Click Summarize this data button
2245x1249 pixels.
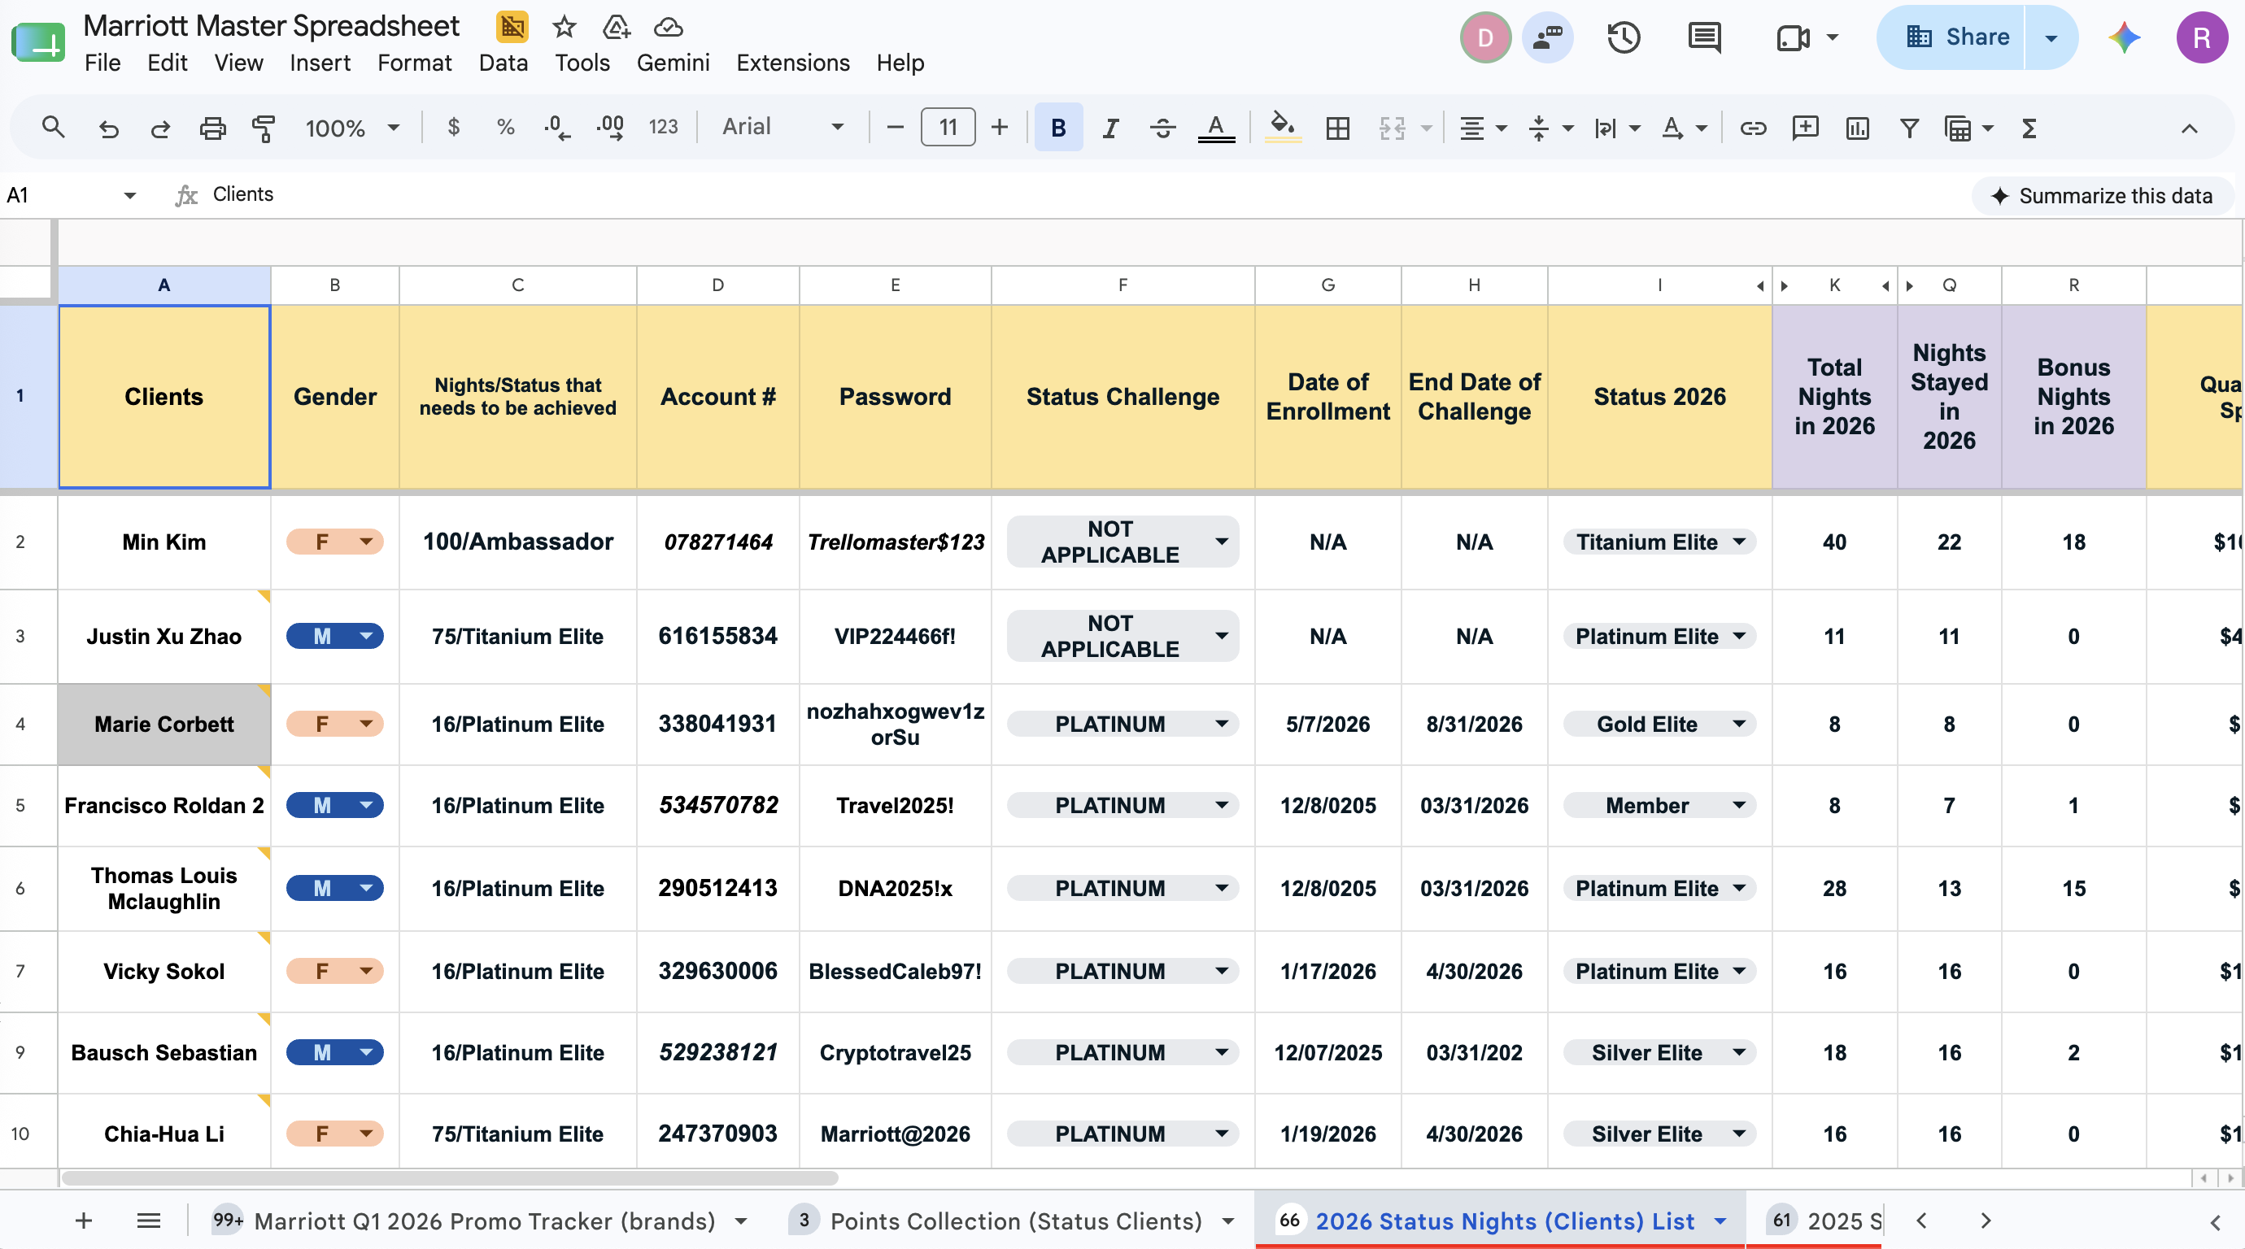tap(2102, 196)
